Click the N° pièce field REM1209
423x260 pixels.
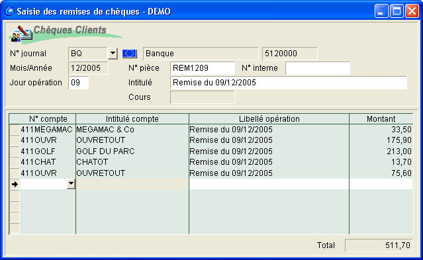[x=203, y=68]
